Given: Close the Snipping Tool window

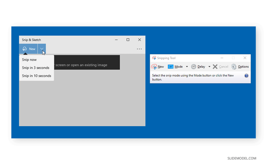Looking at the screenshot, I should click(245, 58).
